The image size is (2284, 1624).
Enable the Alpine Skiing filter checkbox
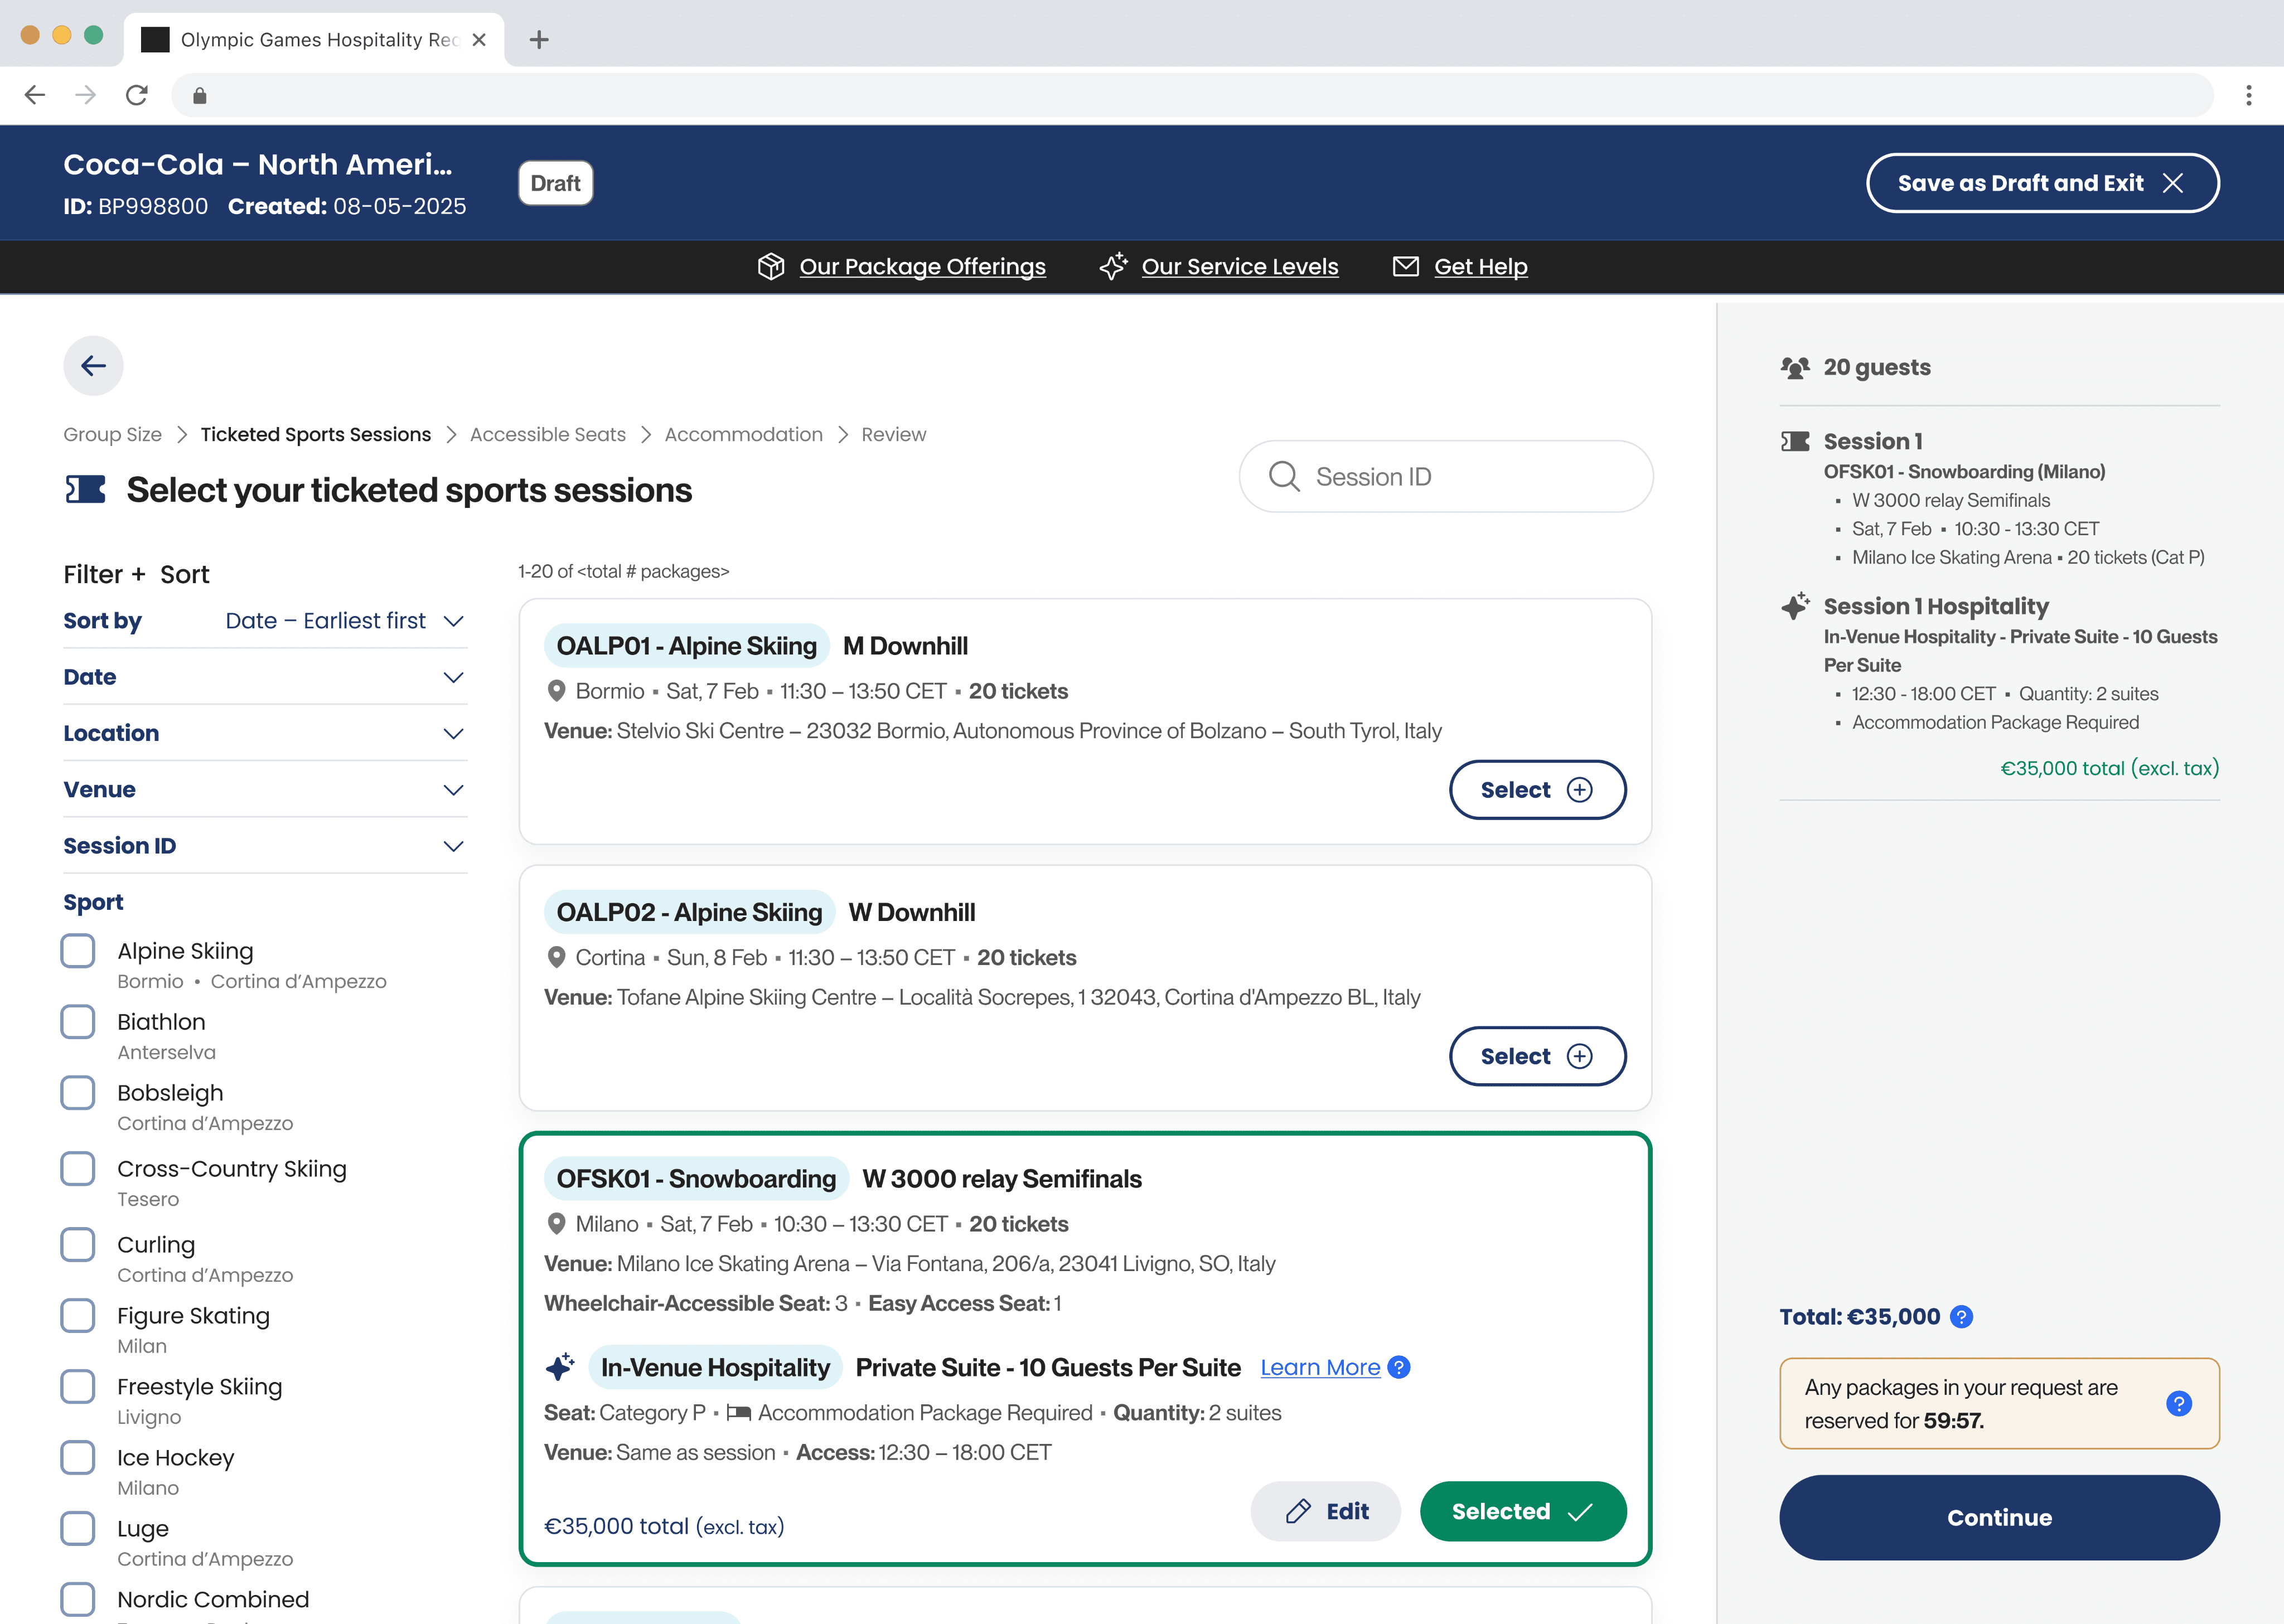tap(77, 950)
